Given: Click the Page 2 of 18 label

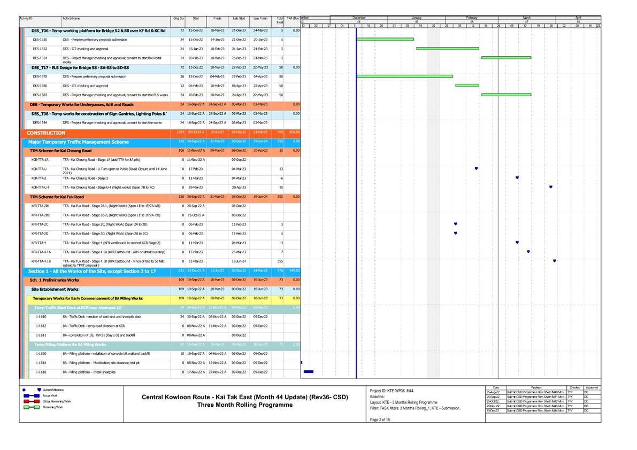Looking at the screenshot, I should pyautogui.click(x=379, y=420).
